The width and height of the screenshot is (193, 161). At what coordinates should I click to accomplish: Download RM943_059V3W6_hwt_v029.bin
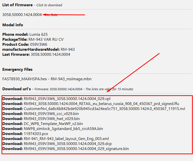point(52,118)
